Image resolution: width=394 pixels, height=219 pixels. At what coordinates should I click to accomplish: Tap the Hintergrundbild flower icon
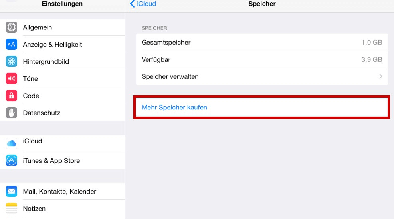pos(12,62)
